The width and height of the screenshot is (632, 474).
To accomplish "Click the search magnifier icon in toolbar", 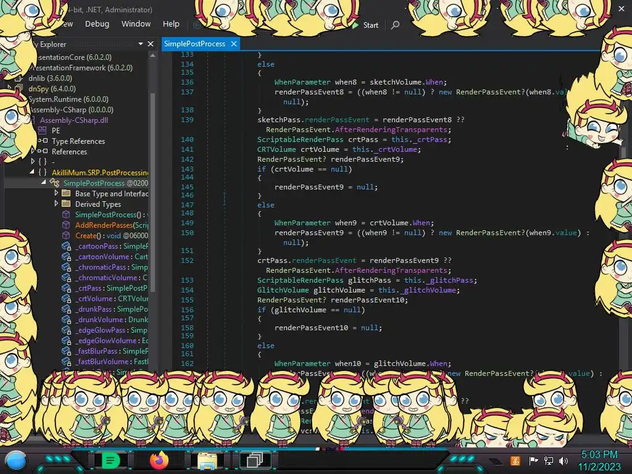I will (x=396, y=25).
